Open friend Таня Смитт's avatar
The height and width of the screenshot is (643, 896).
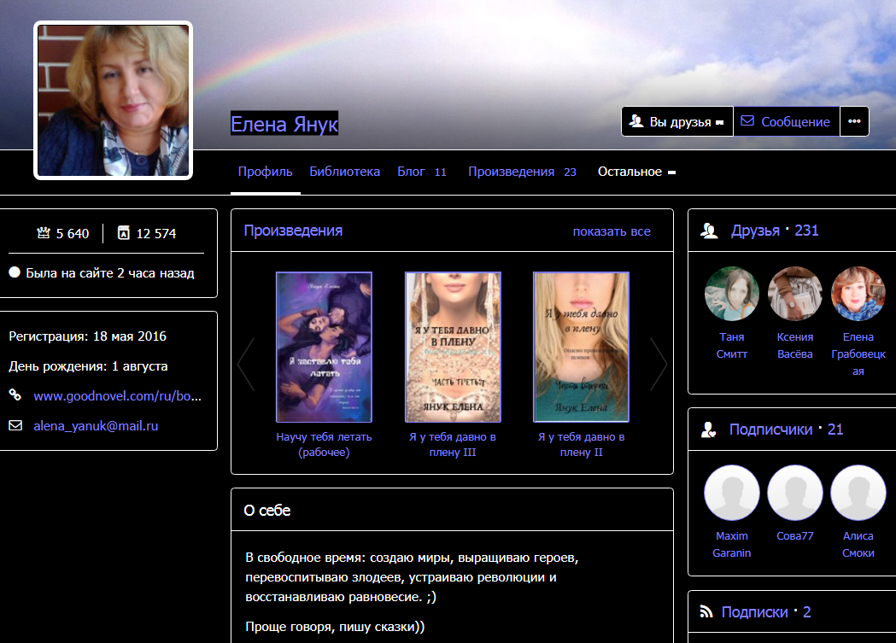731,294
